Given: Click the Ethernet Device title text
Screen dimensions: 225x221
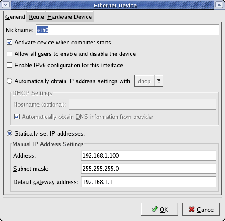Looking at the screenshot, I should (115, 6).
